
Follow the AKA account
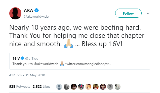click(x=128, y=13)
